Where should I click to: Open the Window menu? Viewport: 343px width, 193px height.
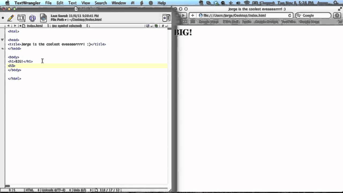(x=119, y=3)
